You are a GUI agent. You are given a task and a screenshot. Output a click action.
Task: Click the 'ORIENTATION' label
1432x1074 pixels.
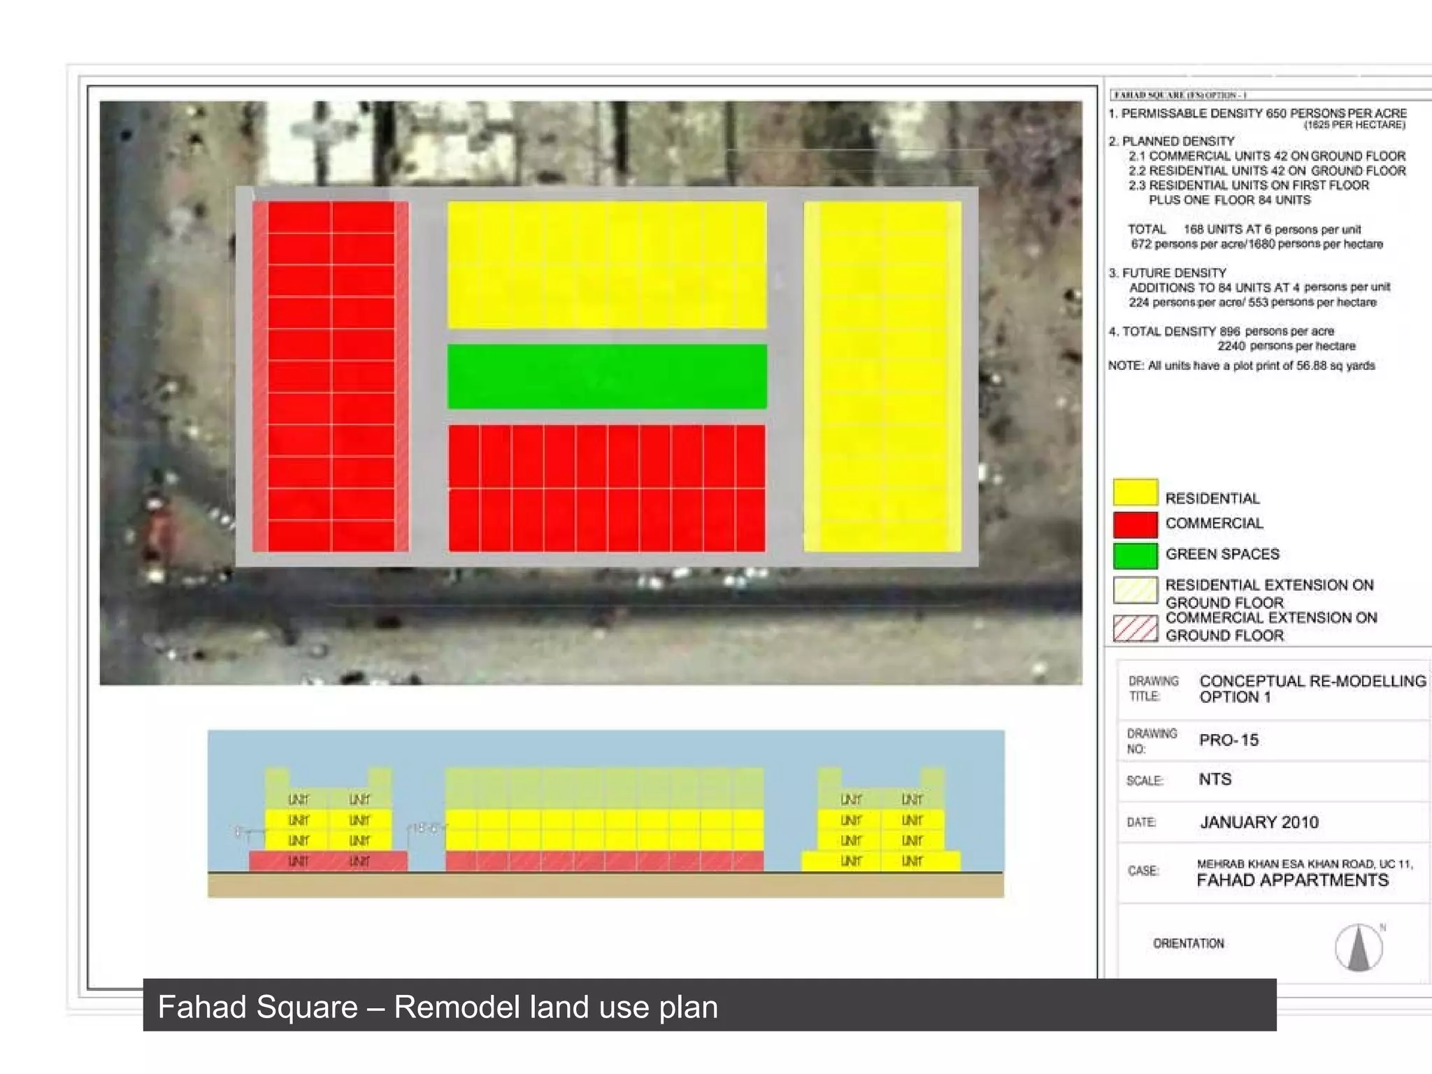point(1189,943)
